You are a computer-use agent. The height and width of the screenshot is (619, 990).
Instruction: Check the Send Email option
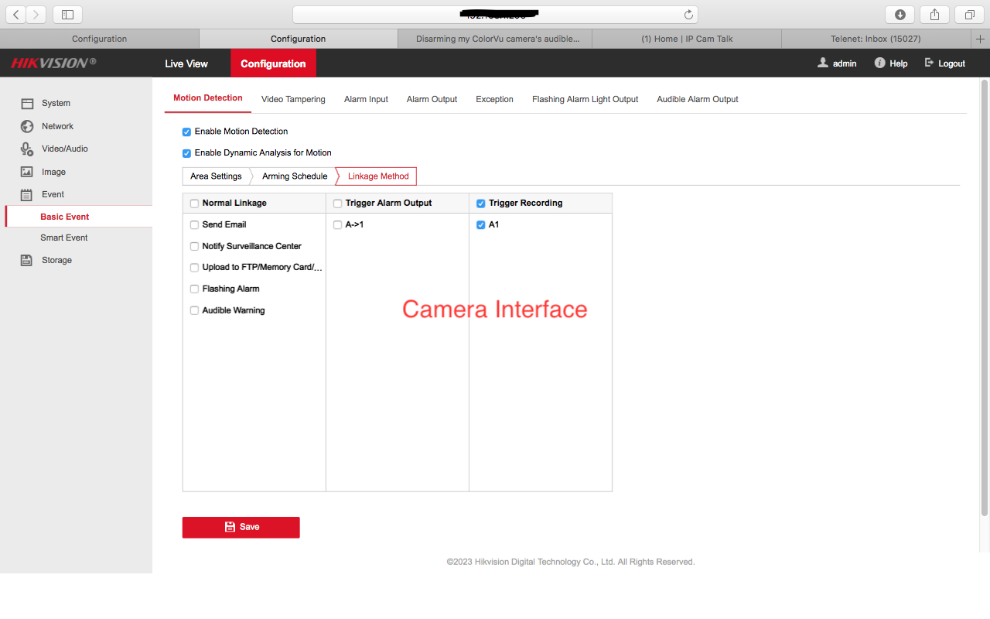click(194, 225)
